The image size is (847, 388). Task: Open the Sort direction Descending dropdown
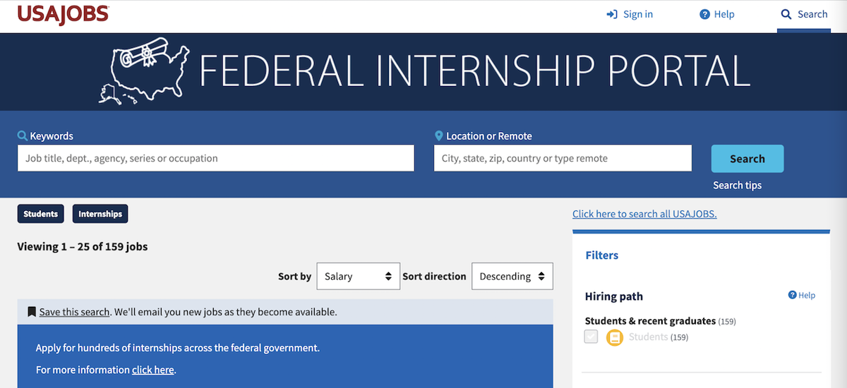512,277
